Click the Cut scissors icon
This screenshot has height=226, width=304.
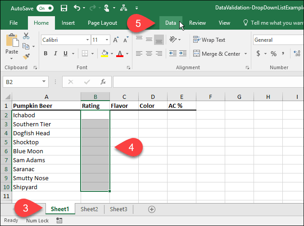(26, 36)
